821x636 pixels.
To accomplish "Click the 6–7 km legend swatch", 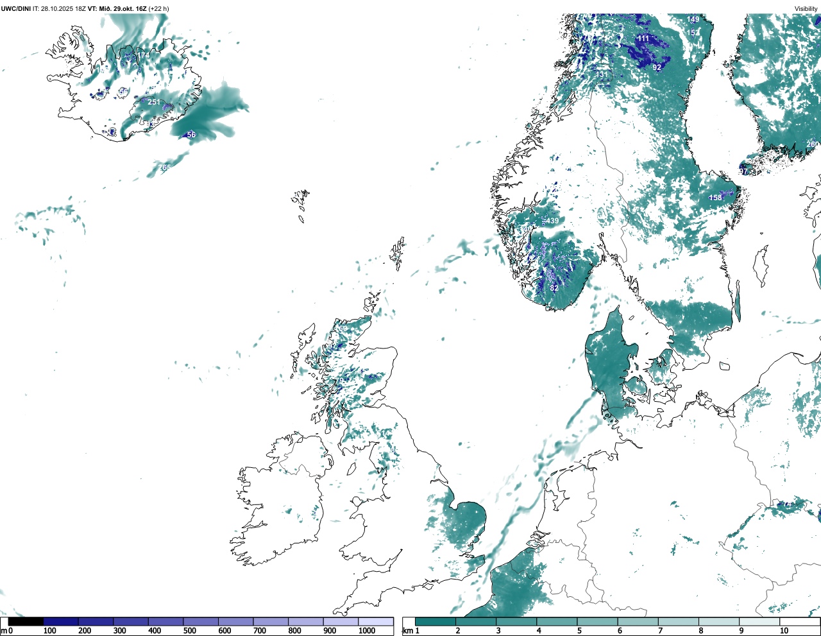I will coord(638,621).
